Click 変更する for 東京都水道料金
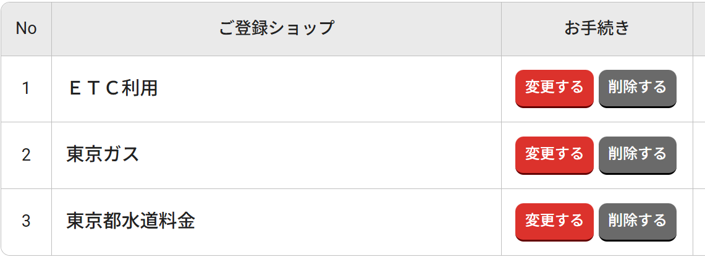 (x=554, y=221)
